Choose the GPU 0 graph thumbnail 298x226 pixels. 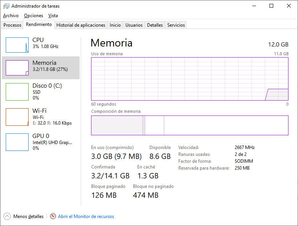pos(17,142)
